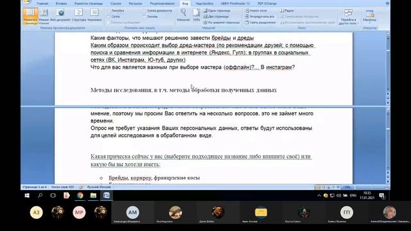Open File Explorer from the taskbar

93,195
